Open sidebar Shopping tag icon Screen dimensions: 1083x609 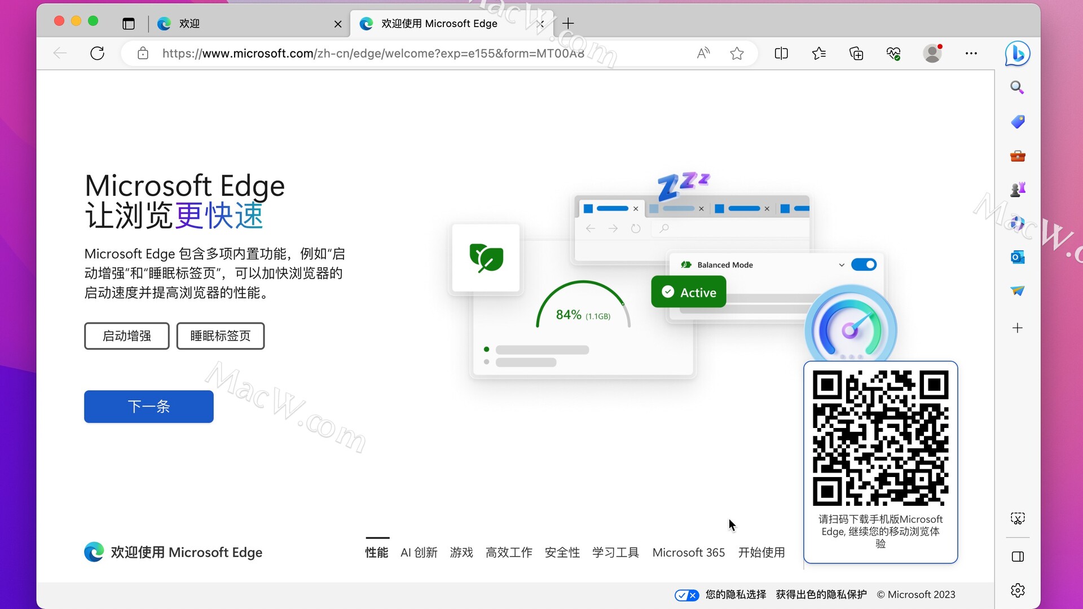coord(1018,122)
